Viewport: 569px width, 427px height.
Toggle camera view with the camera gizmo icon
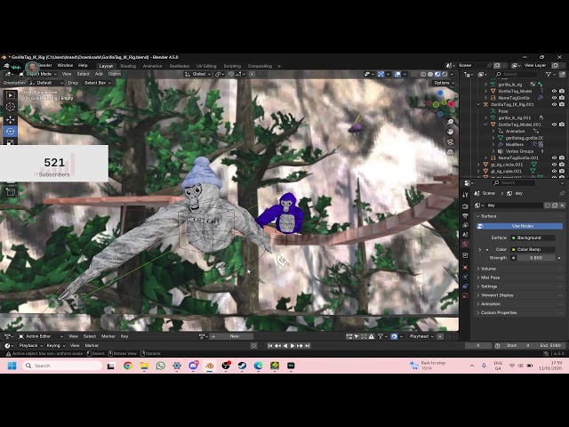451,141
